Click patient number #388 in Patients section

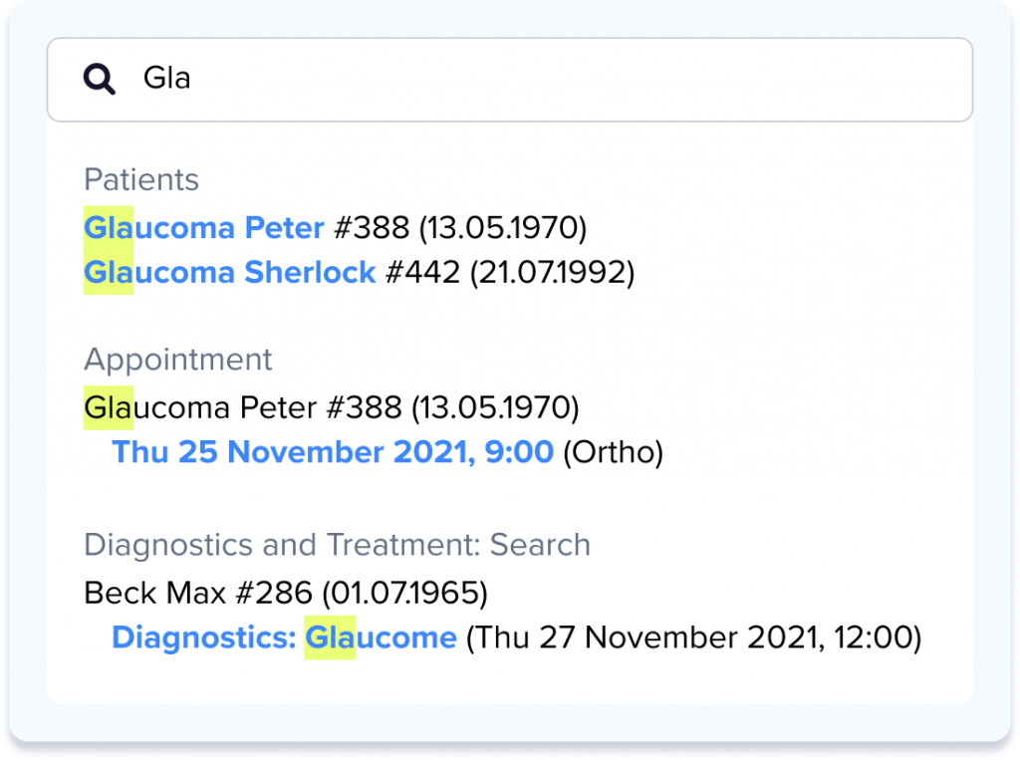click(371, 228)
